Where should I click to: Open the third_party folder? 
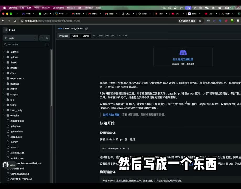pos(16,110)
